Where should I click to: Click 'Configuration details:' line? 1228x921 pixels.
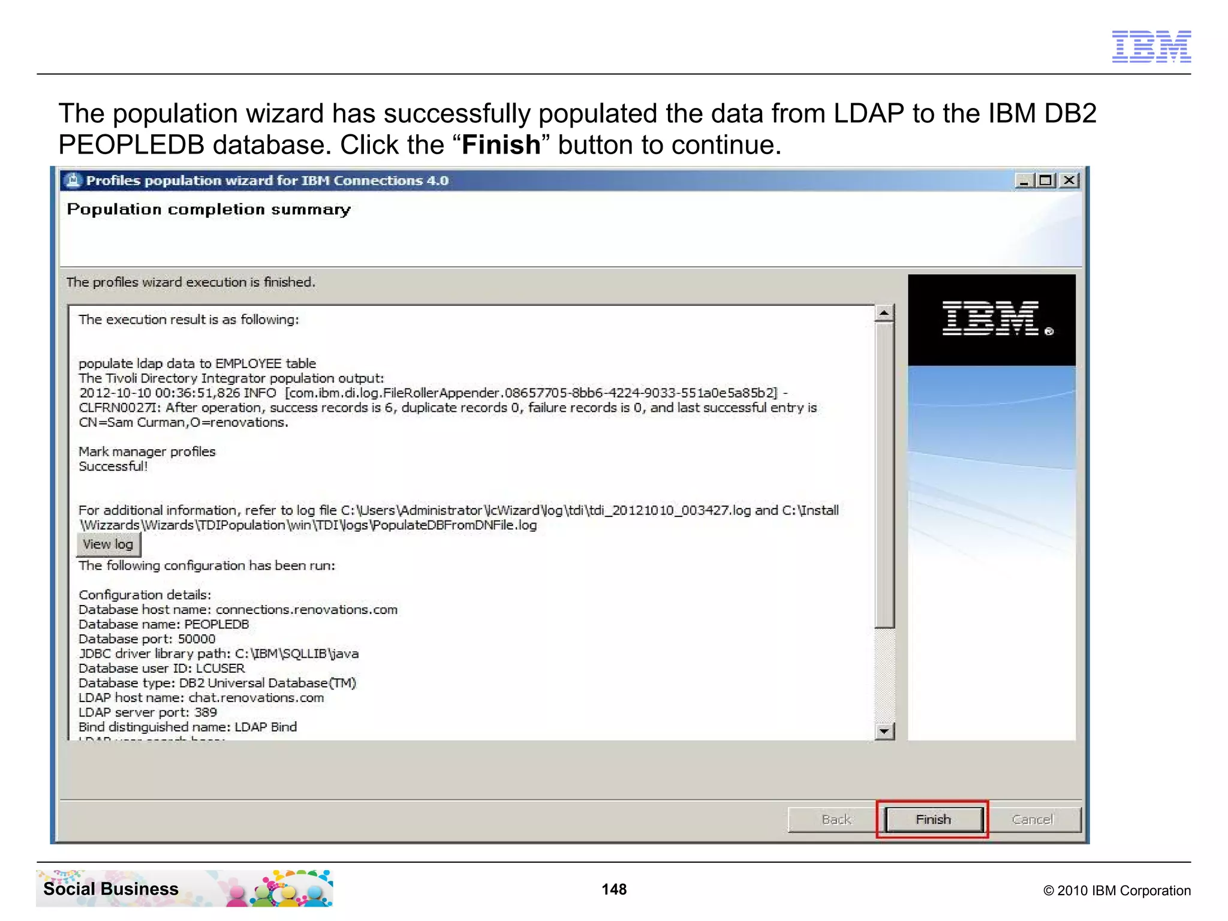click(145, 595)
